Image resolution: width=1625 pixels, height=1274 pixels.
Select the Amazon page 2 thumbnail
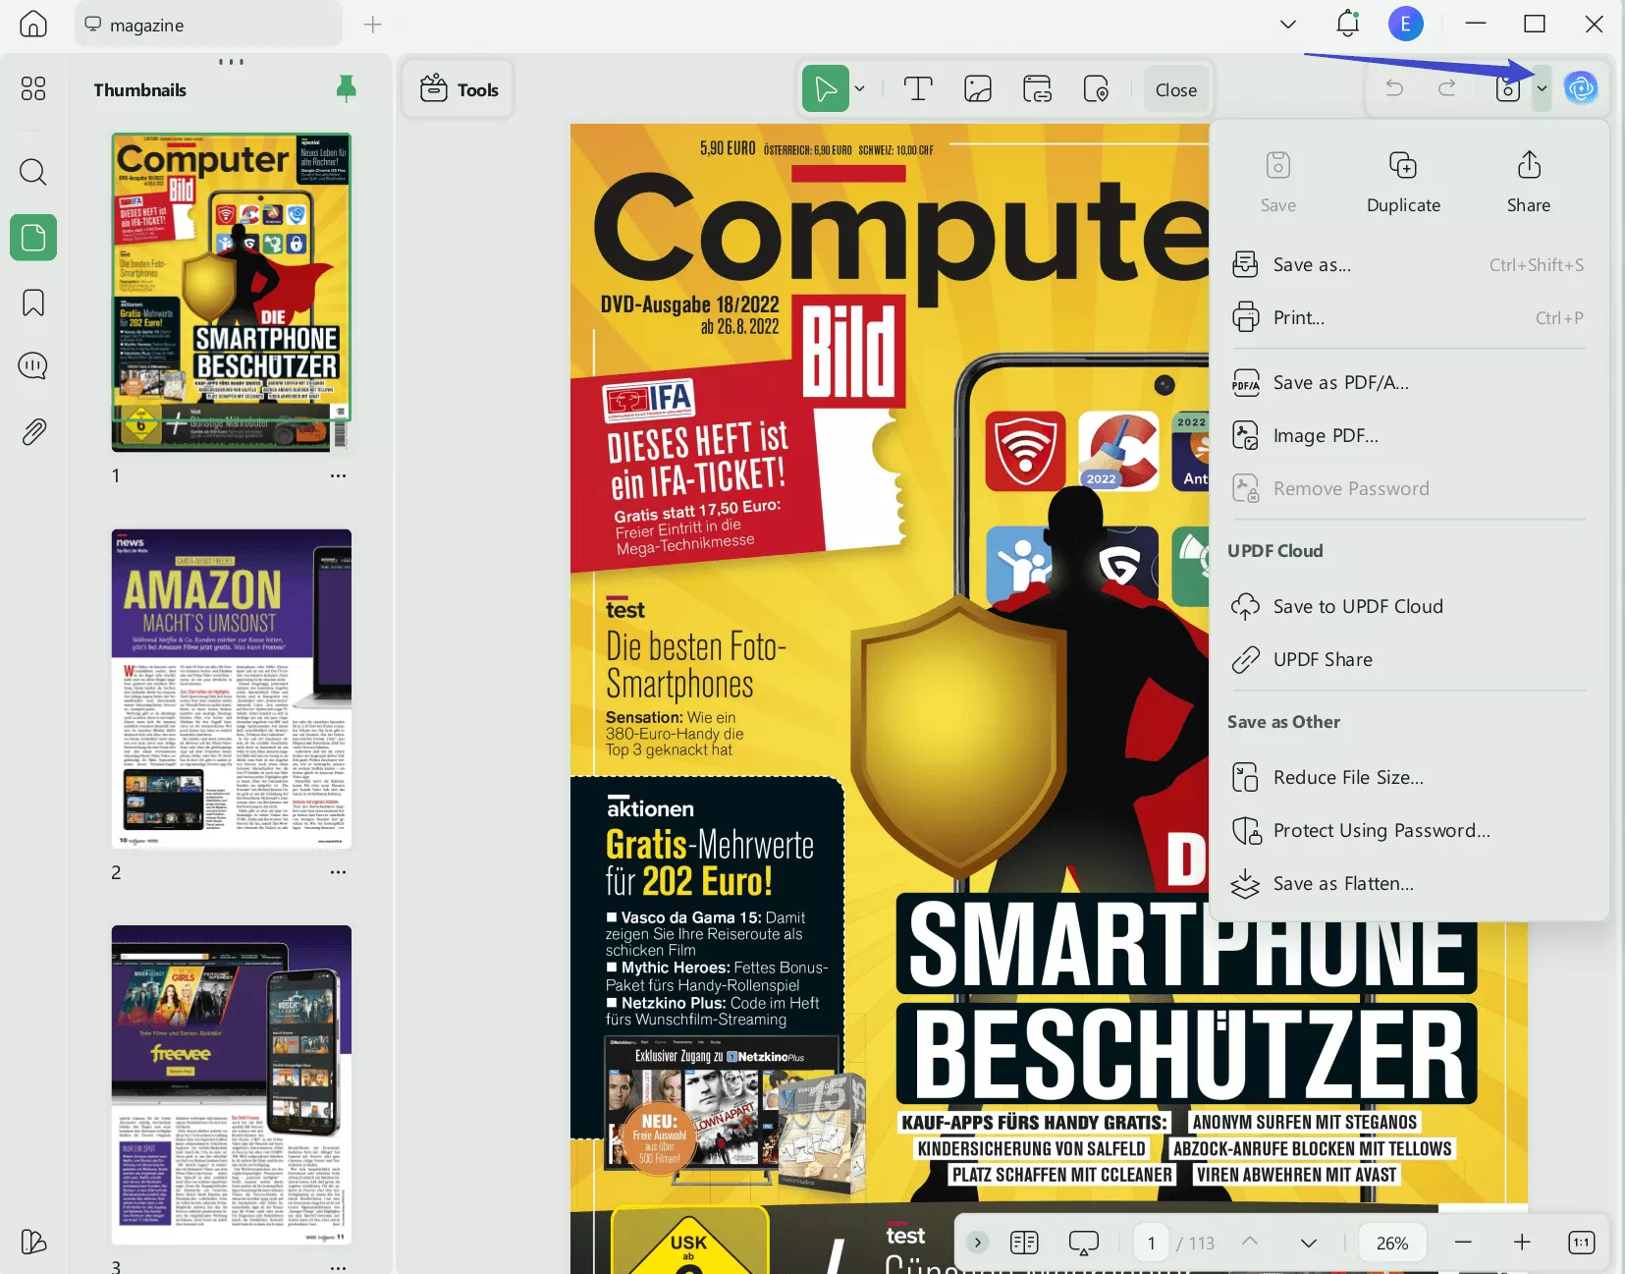click(232, 689)
